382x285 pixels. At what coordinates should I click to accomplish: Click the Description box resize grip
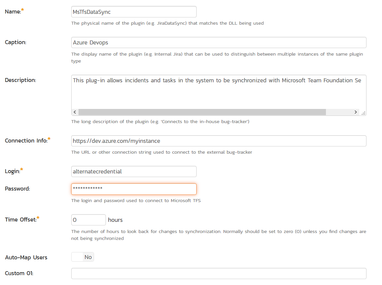[x=363, y=113]
